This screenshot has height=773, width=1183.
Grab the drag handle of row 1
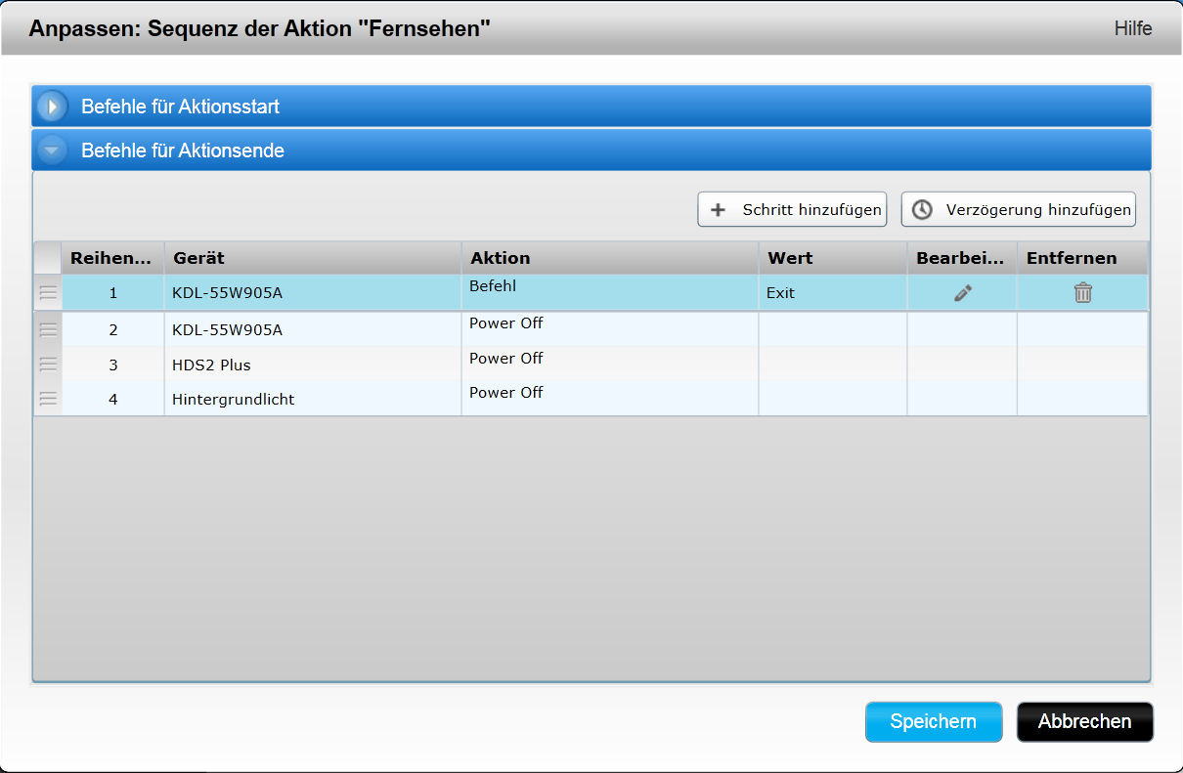[x=48, y=293]
